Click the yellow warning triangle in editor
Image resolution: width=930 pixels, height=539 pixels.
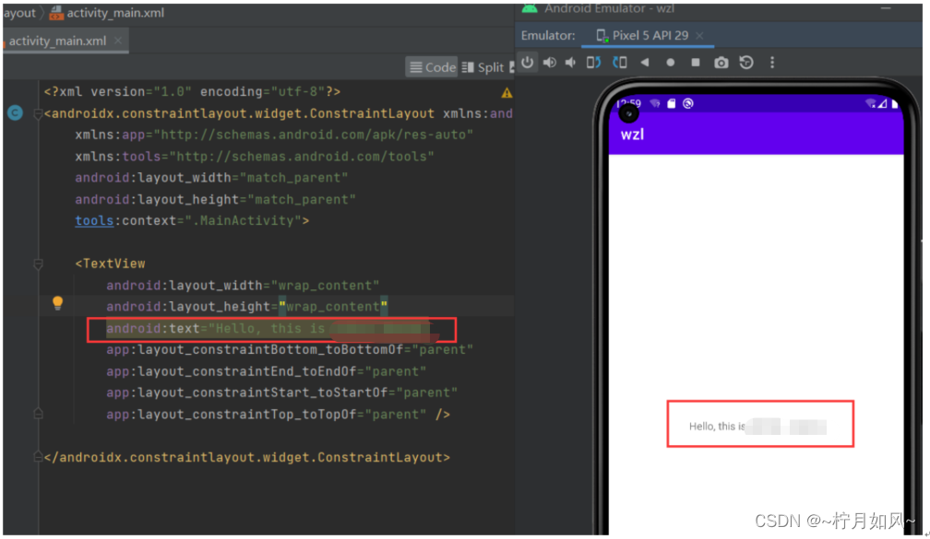pyautogui.click(x=507, y=93)
